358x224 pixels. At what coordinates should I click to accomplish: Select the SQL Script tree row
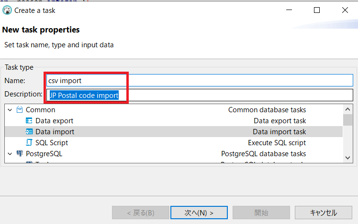tap(174, 143)
